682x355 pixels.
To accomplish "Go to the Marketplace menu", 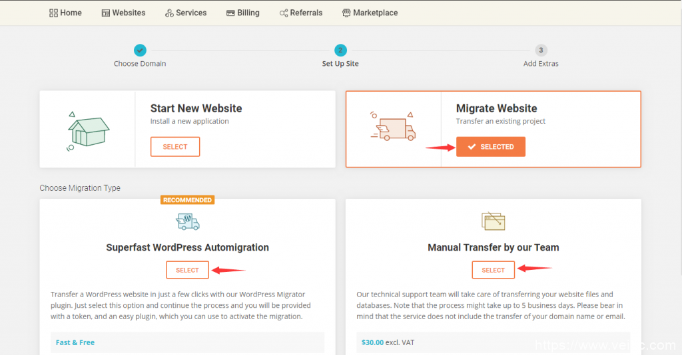I will (370, 13).
